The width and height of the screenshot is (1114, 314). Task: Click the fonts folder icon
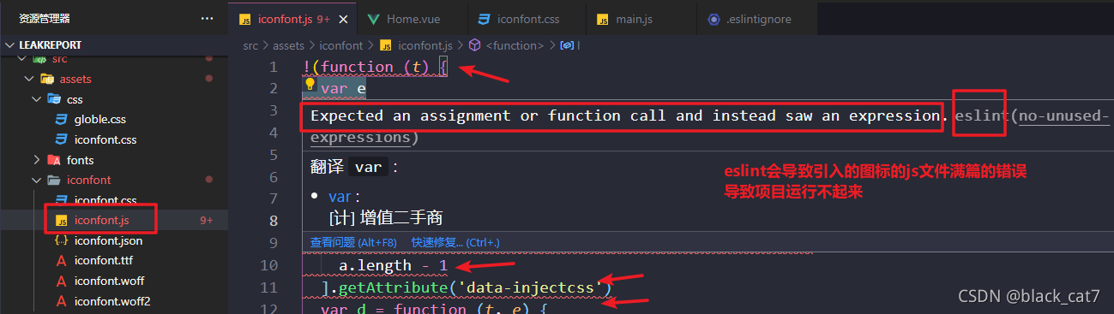54,160
